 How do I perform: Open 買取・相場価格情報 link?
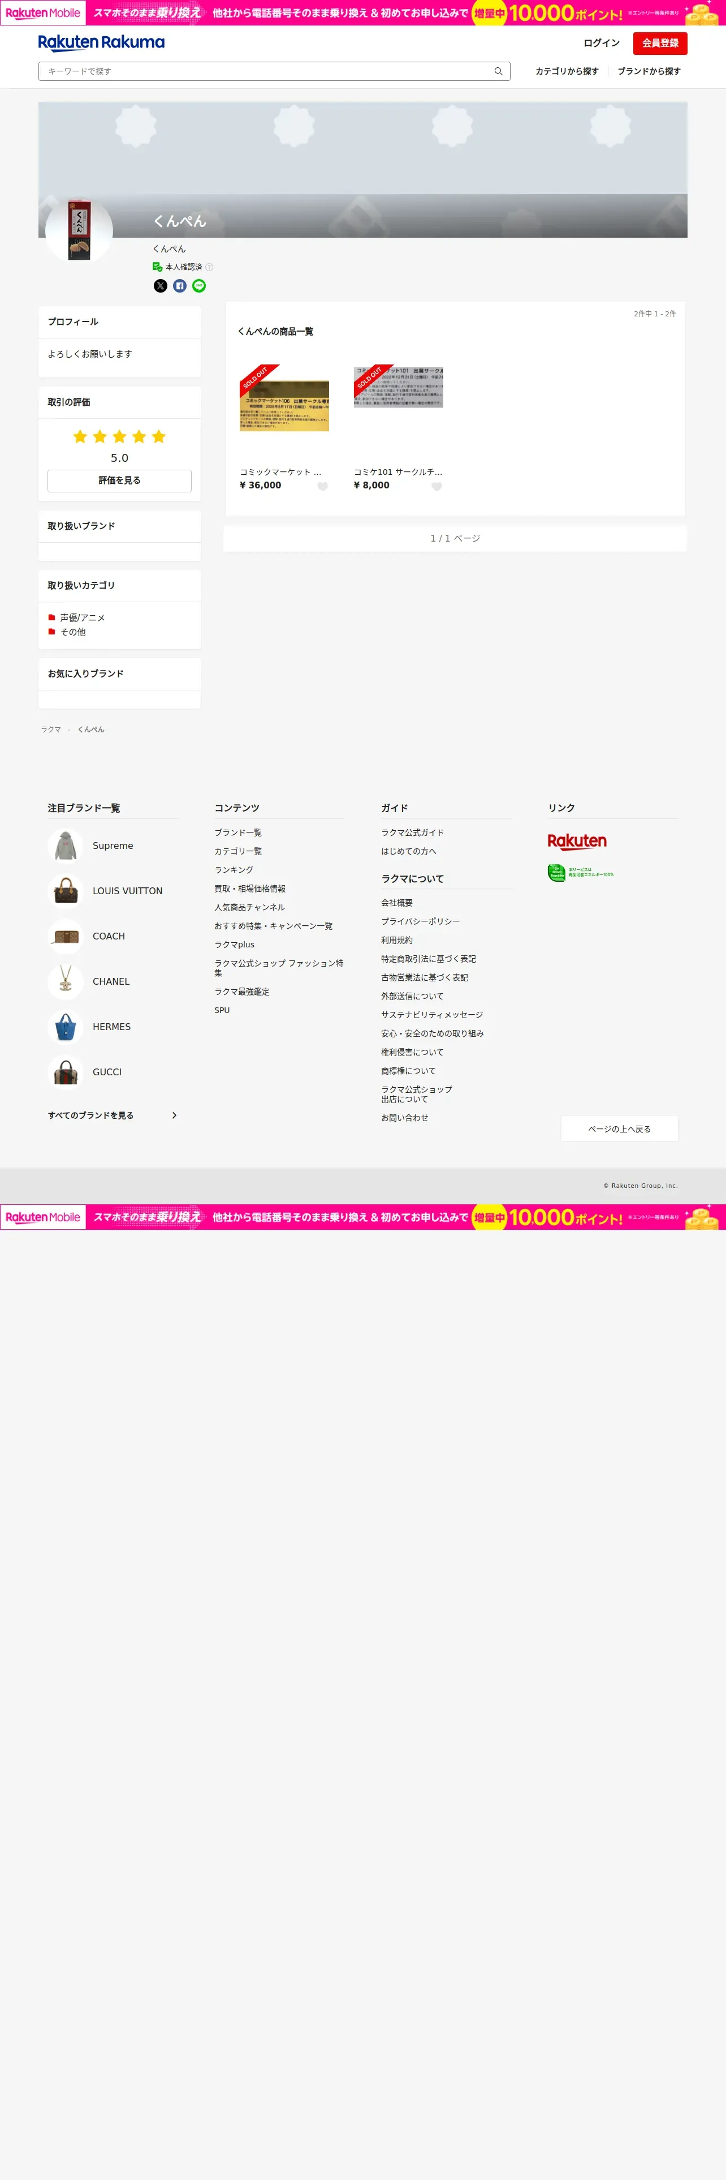pos(249,889)
